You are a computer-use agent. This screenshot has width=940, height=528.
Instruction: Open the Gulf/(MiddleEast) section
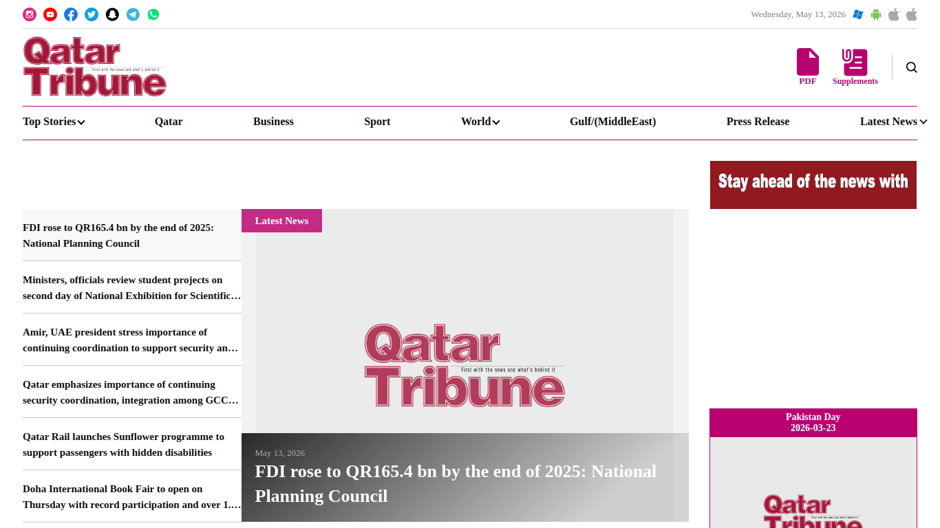pyautogui.click(x=613, y=122)
